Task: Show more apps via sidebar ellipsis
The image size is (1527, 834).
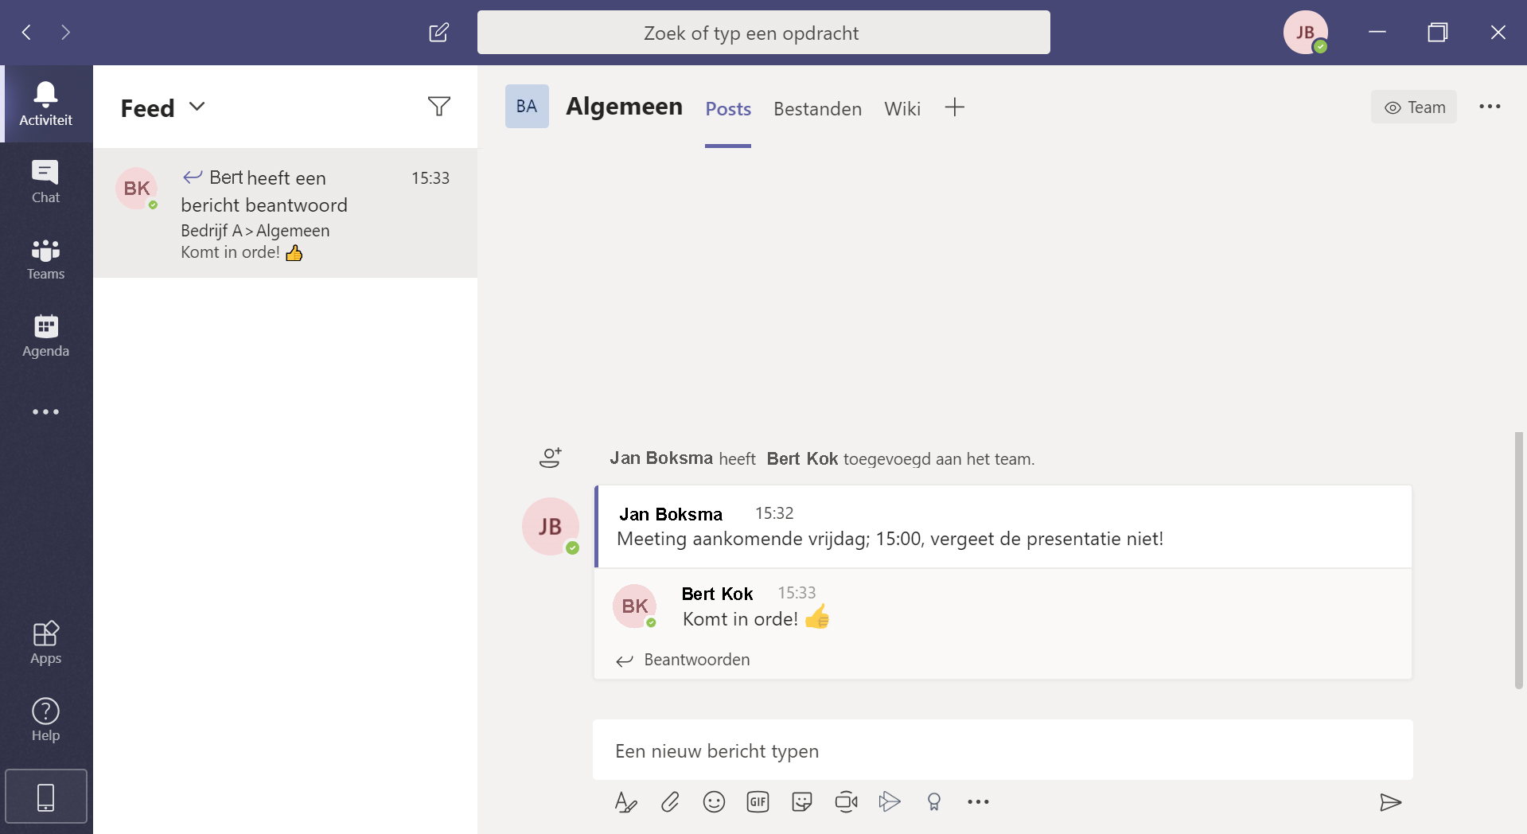Action: [46, 411]
